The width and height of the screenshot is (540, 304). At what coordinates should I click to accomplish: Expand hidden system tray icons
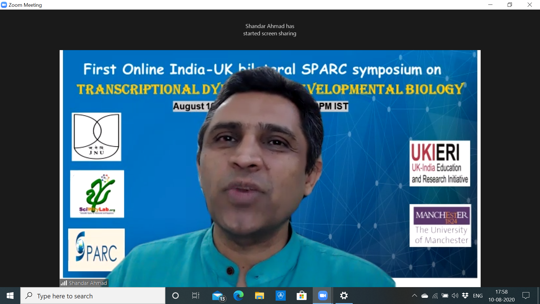point(414,296)
